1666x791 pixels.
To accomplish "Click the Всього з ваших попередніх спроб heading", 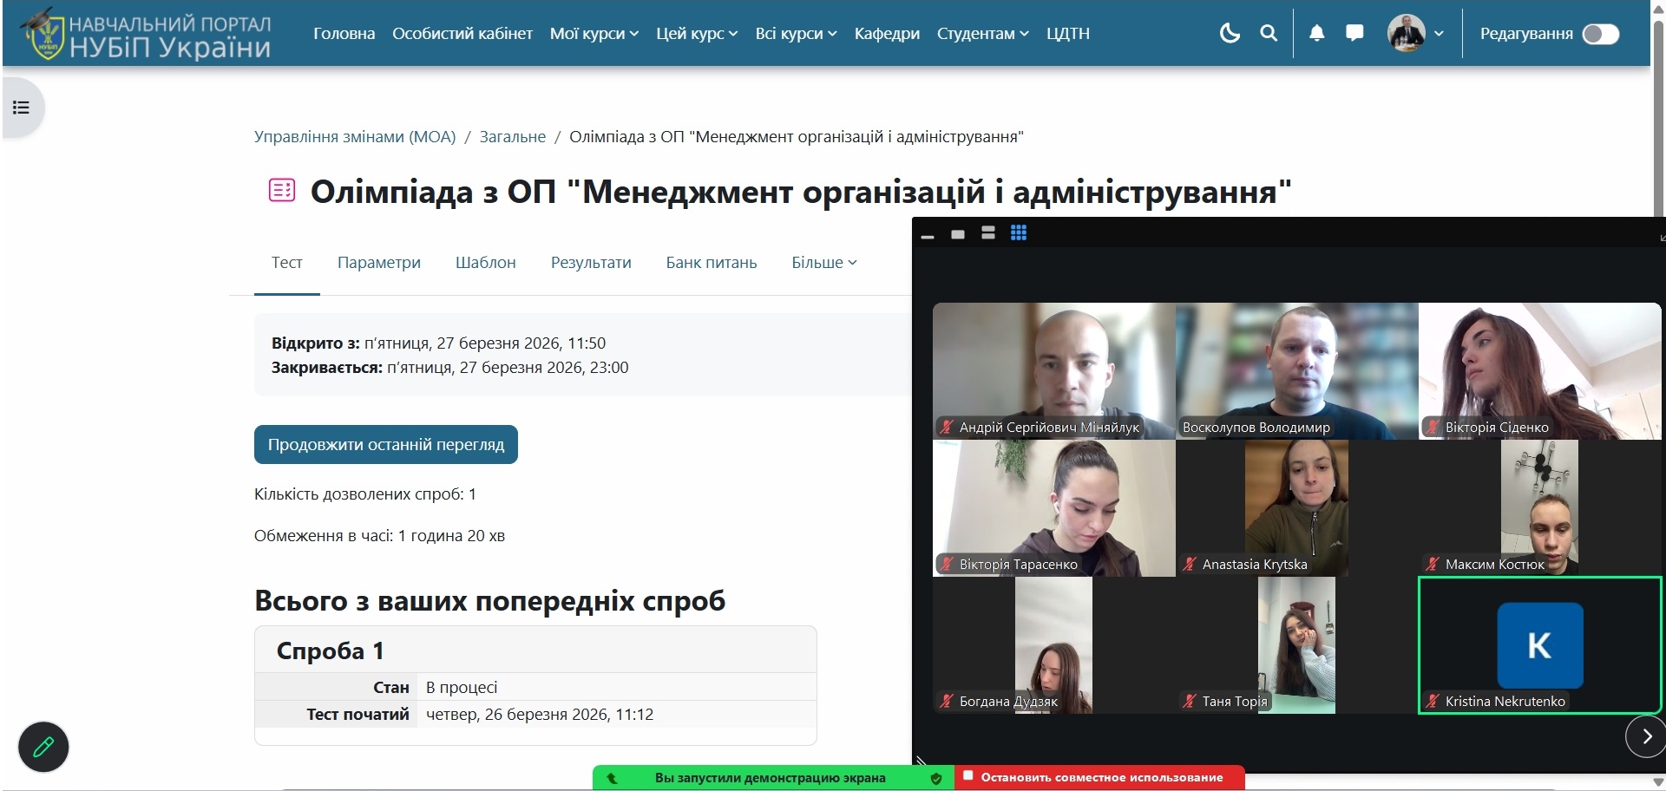I will (x=489, y=600).
